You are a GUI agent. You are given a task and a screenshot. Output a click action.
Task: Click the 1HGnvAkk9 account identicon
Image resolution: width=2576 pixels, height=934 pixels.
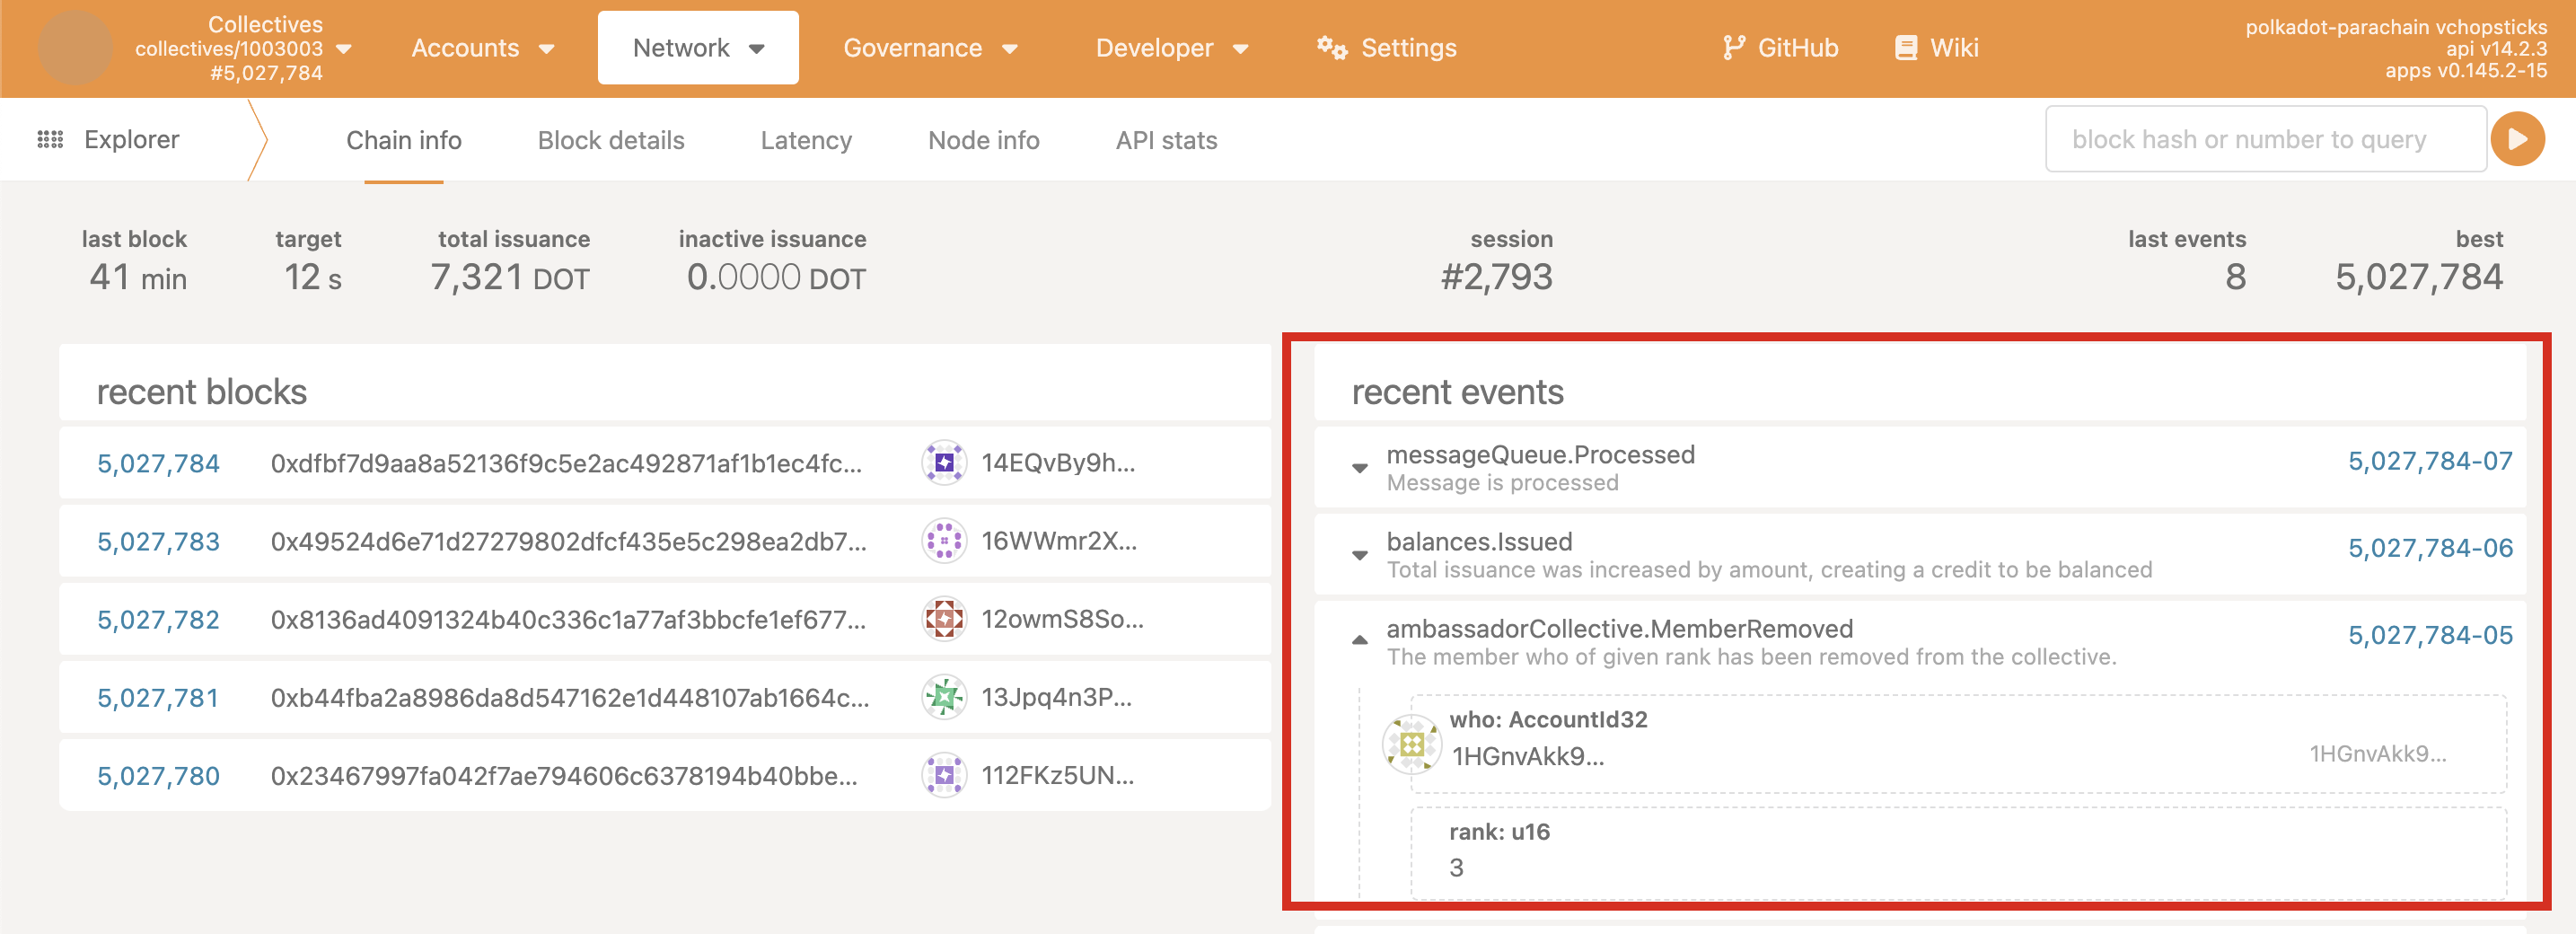pyautogui.click(x=1411, y=744)
